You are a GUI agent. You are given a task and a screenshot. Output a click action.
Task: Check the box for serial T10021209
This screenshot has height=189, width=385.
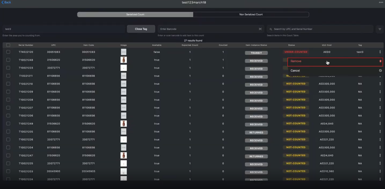pos(8,92)
